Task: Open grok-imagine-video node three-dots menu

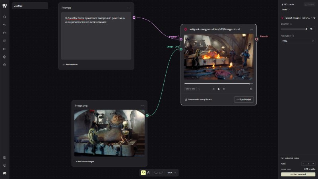Action: pos(252,29)
